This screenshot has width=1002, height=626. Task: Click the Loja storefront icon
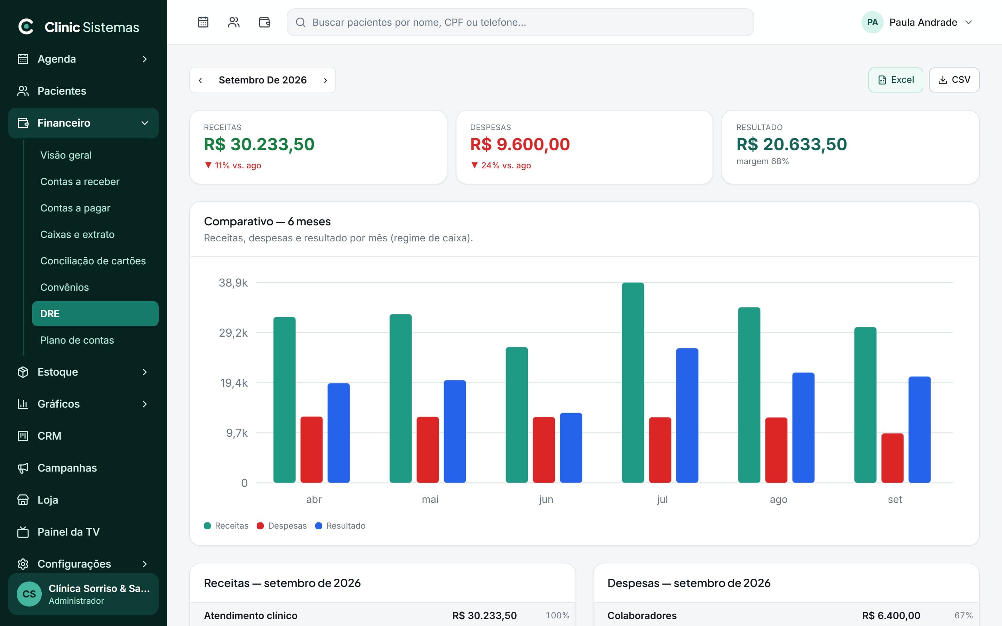pos(23,500)
